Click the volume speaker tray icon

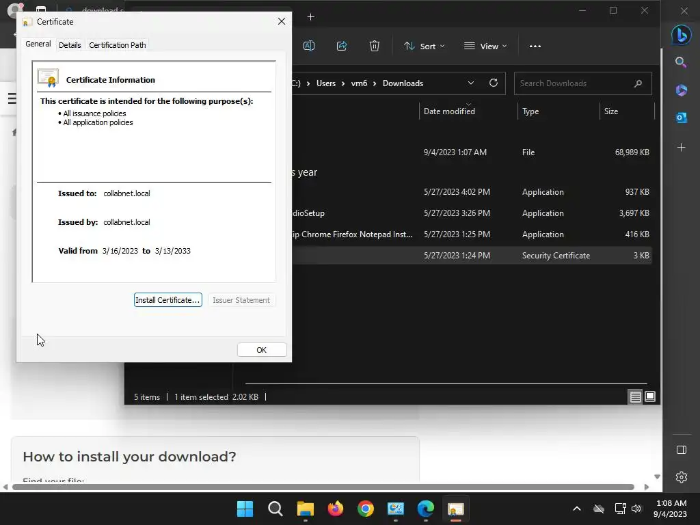636,509
